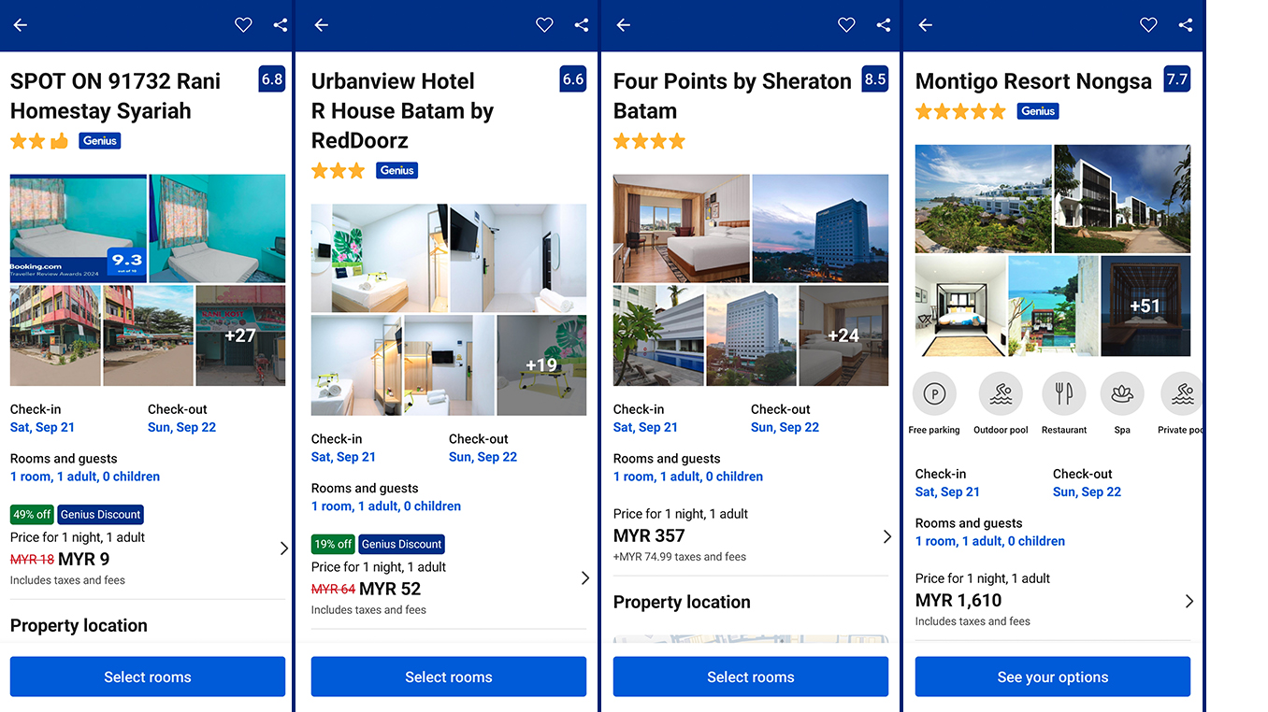Tap the Outdoor pool facility icon

point(1001,394)
